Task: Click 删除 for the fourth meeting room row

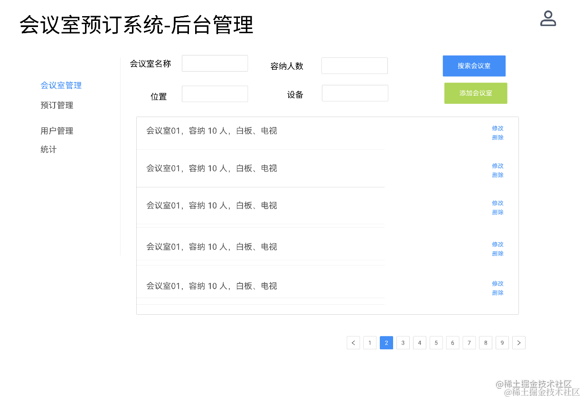Action: [498, 254]
